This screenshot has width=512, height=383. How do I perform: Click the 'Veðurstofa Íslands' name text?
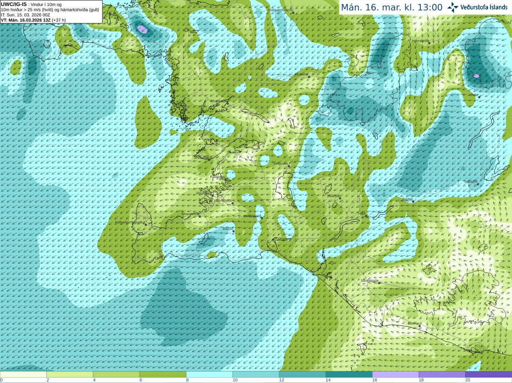click(484, 7)
